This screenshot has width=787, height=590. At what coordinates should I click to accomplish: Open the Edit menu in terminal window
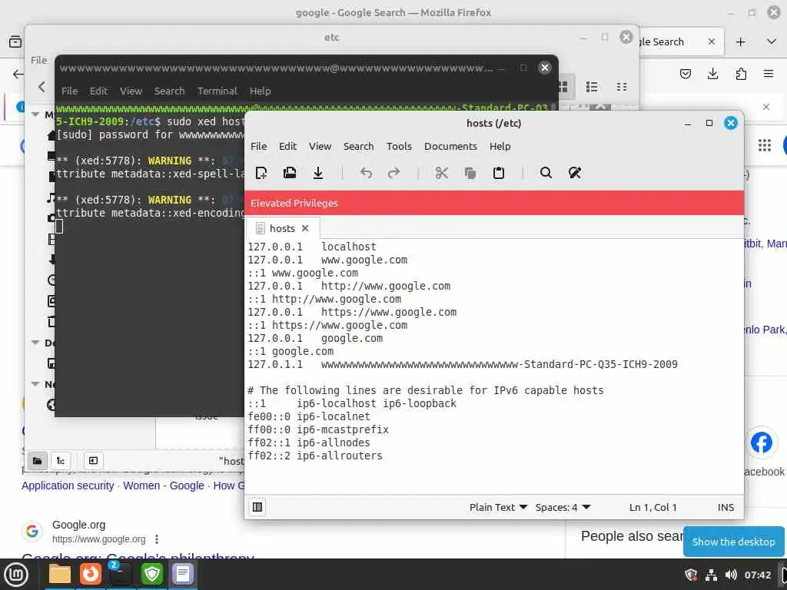pos(98,91)
